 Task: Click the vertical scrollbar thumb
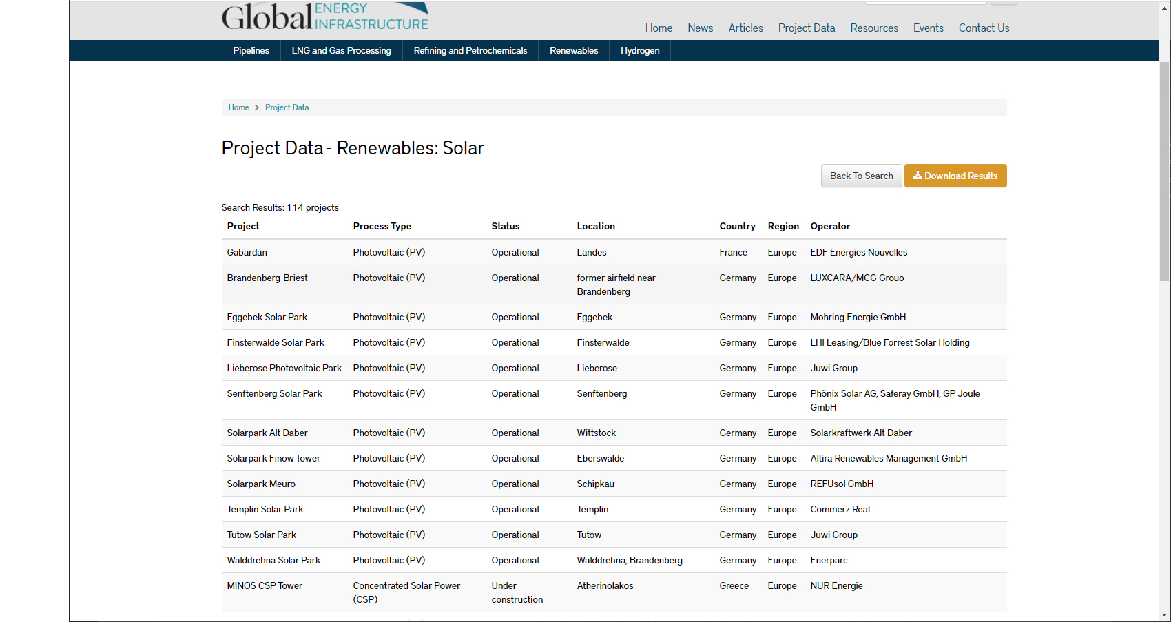pos(1165,171)
